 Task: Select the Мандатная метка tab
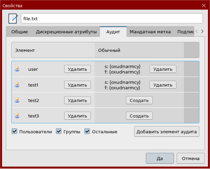150,32
